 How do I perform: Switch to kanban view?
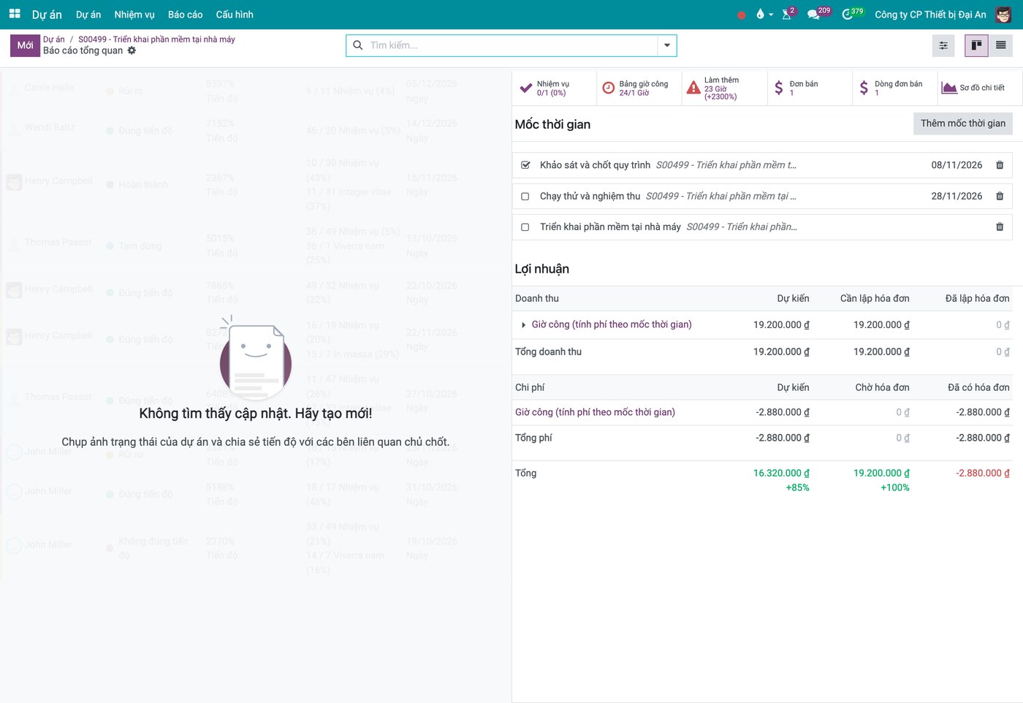[x=976, y=45]
